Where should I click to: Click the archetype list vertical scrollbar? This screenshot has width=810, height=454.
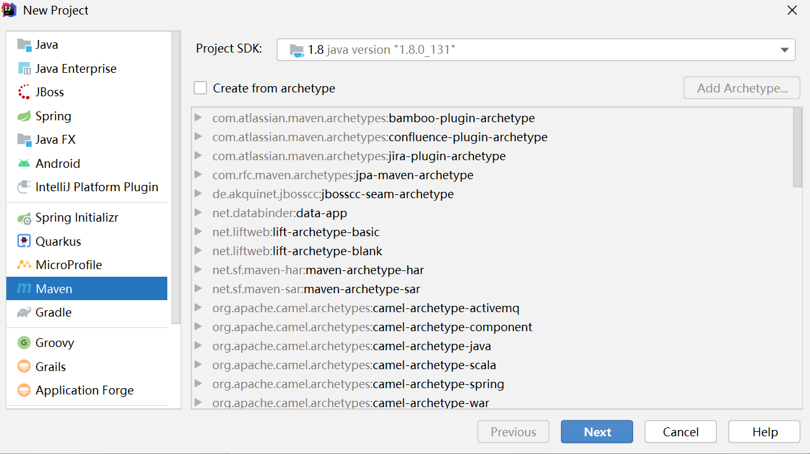(797, 148)
